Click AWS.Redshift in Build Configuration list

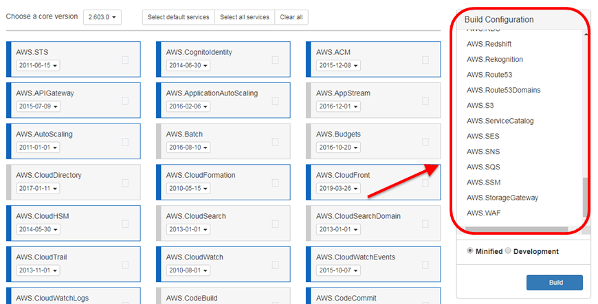pos(489,44)
